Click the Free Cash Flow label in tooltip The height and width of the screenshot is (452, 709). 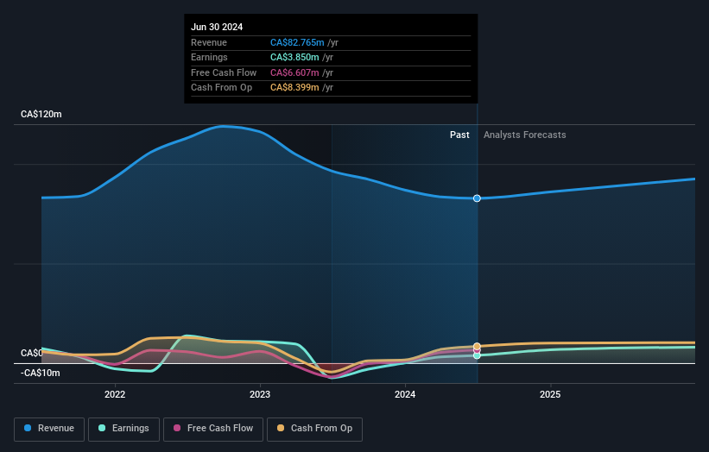(x=224, y=72)
